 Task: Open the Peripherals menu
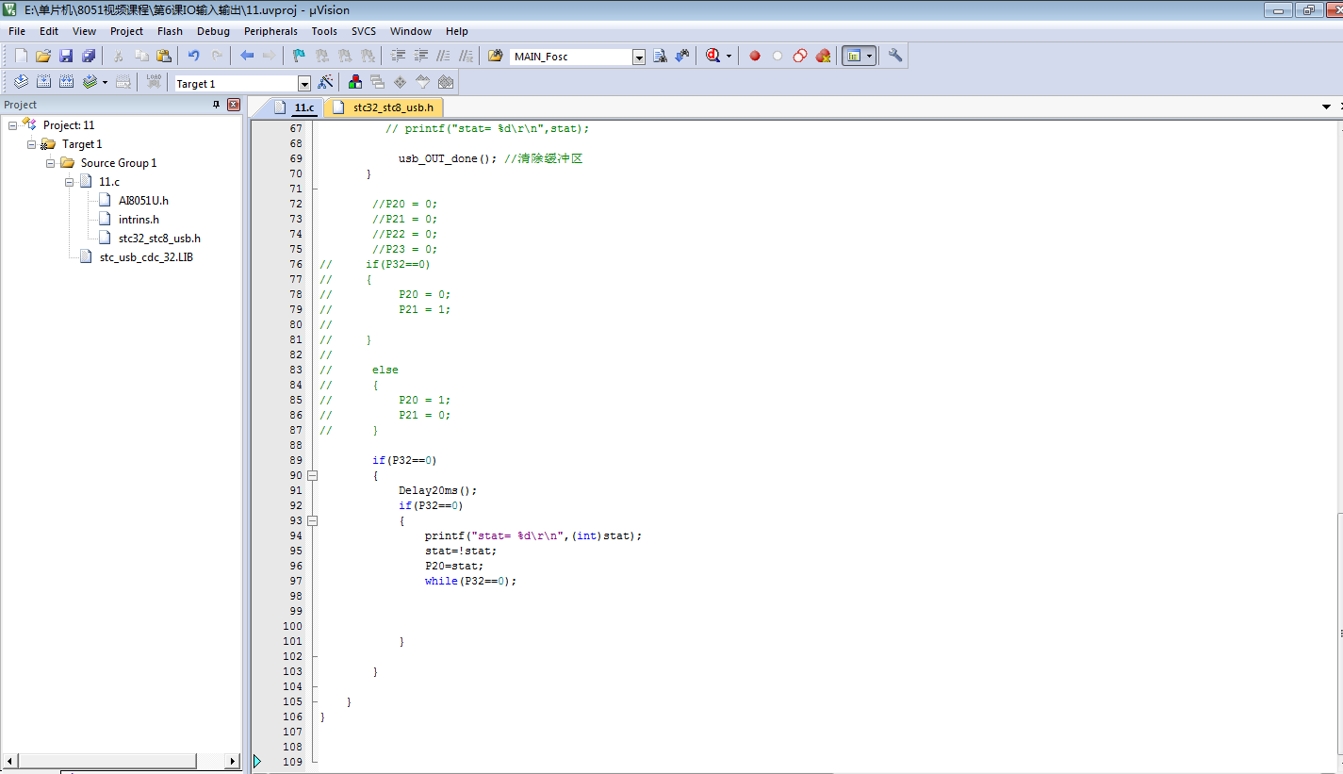coord(270,31)
